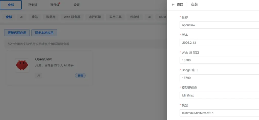Open the 可升级 tab

tap(55, 5)
